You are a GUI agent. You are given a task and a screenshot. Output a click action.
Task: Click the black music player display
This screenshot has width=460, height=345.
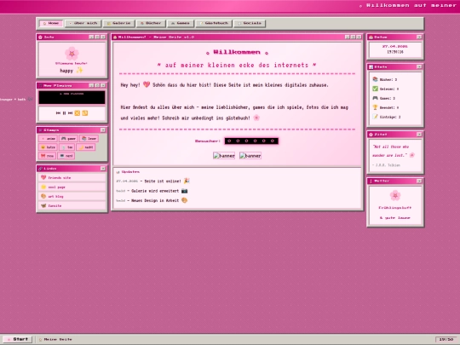click(x=72, y=97)
